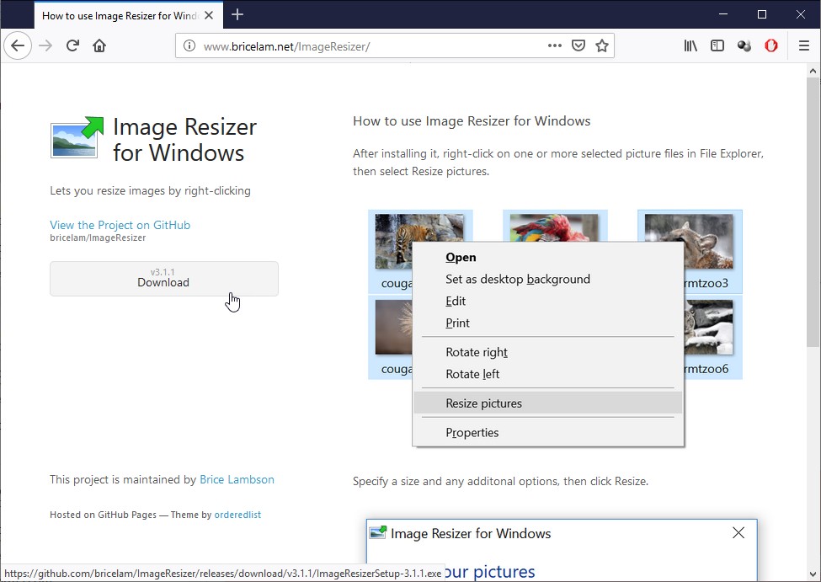
Task: Bookmark this page with the star icon
Action: pos(601,45)
